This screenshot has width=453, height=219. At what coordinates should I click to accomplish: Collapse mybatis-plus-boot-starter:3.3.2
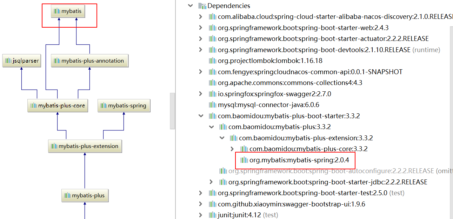pos(200,116)
